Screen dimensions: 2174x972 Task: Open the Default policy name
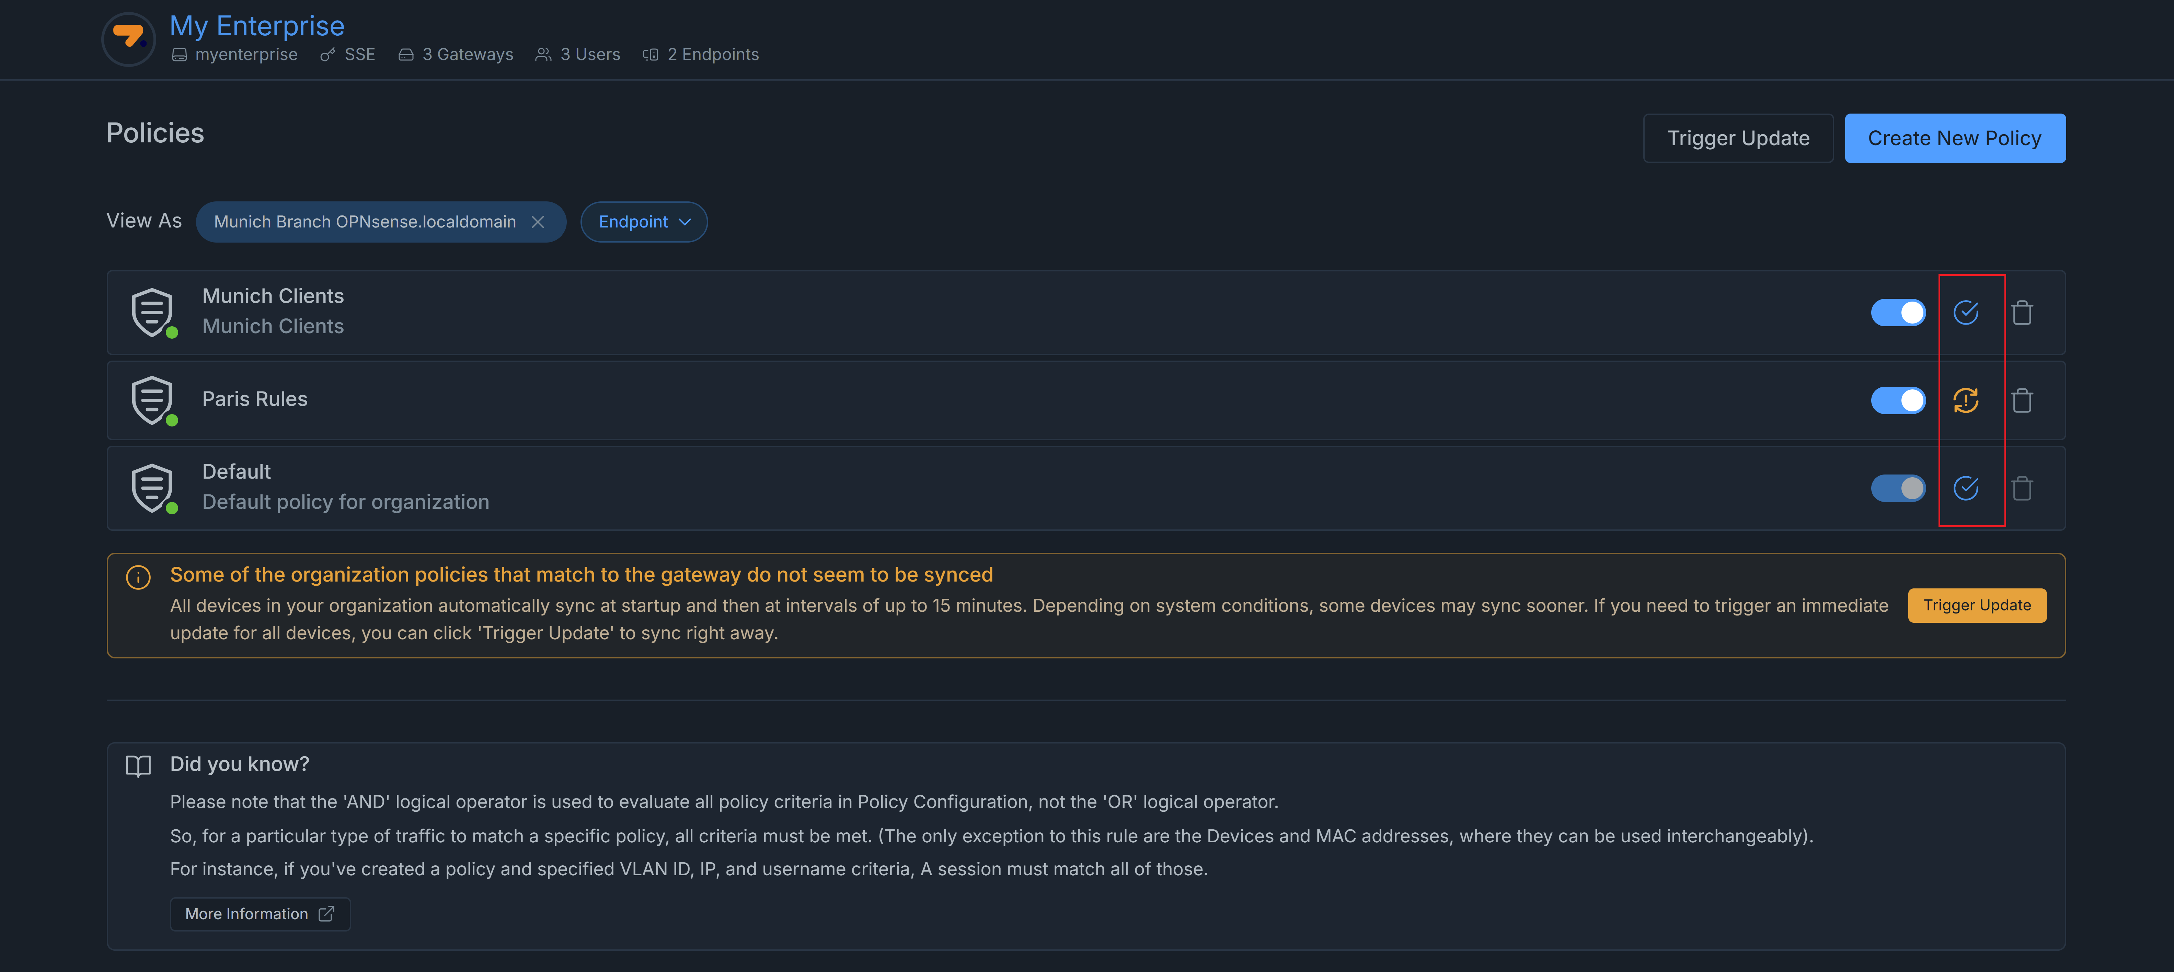pyautogui.click(x=236, y=472)
